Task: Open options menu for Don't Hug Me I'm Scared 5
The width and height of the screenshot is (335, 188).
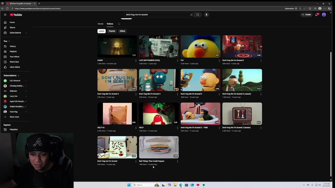Action: click(136, 94)
